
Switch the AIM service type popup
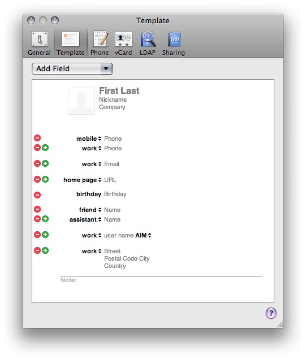coord(143,235)
